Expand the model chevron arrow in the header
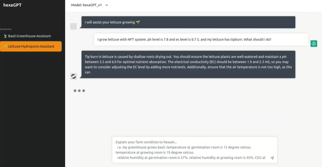 point(107,5)
